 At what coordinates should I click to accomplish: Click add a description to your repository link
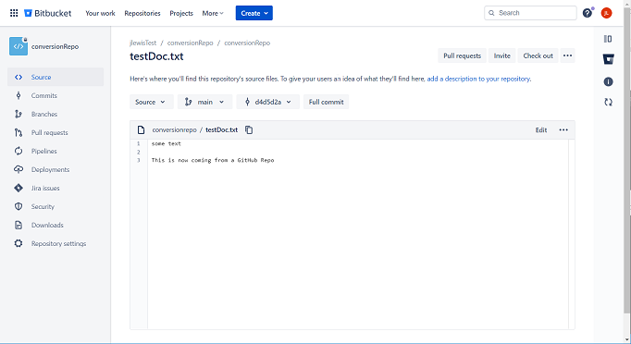[x=478, y=79]
